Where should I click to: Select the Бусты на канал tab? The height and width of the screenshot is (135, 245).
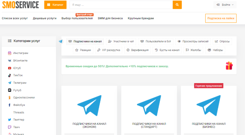[x=167, y=50]
